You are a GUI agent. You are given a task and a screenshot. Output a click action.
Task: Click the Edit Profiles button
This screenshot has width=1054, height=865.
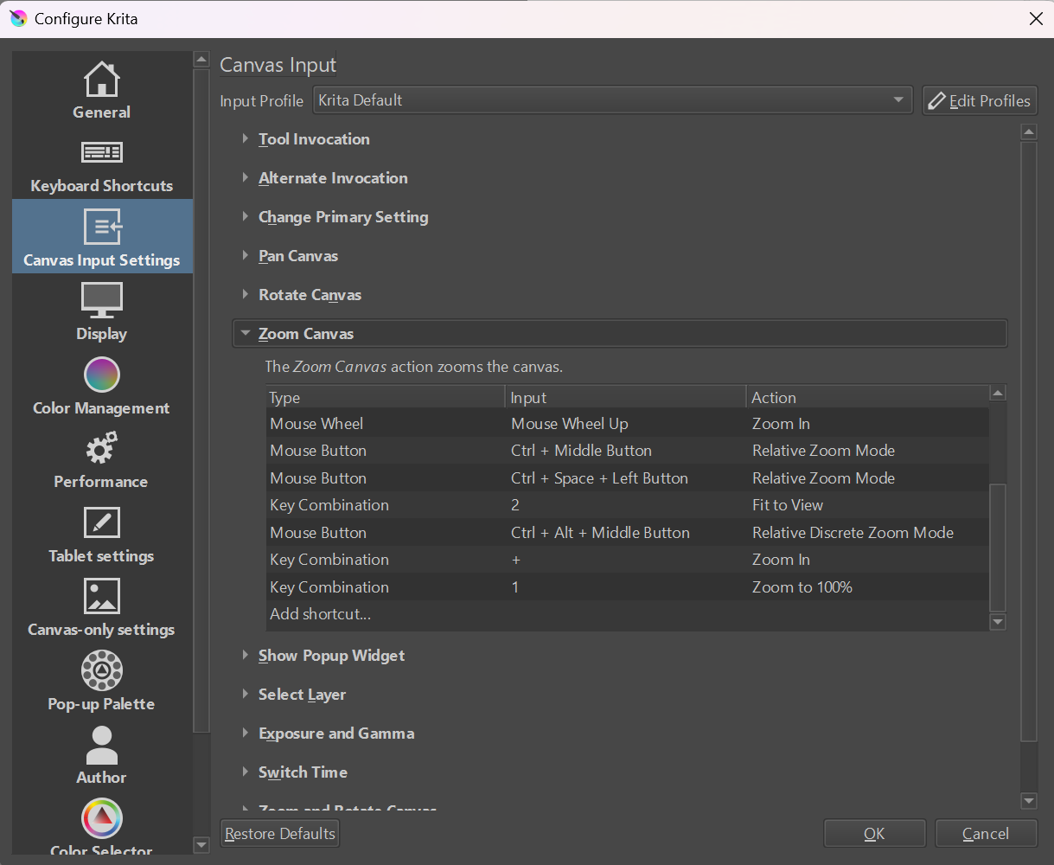980,100
